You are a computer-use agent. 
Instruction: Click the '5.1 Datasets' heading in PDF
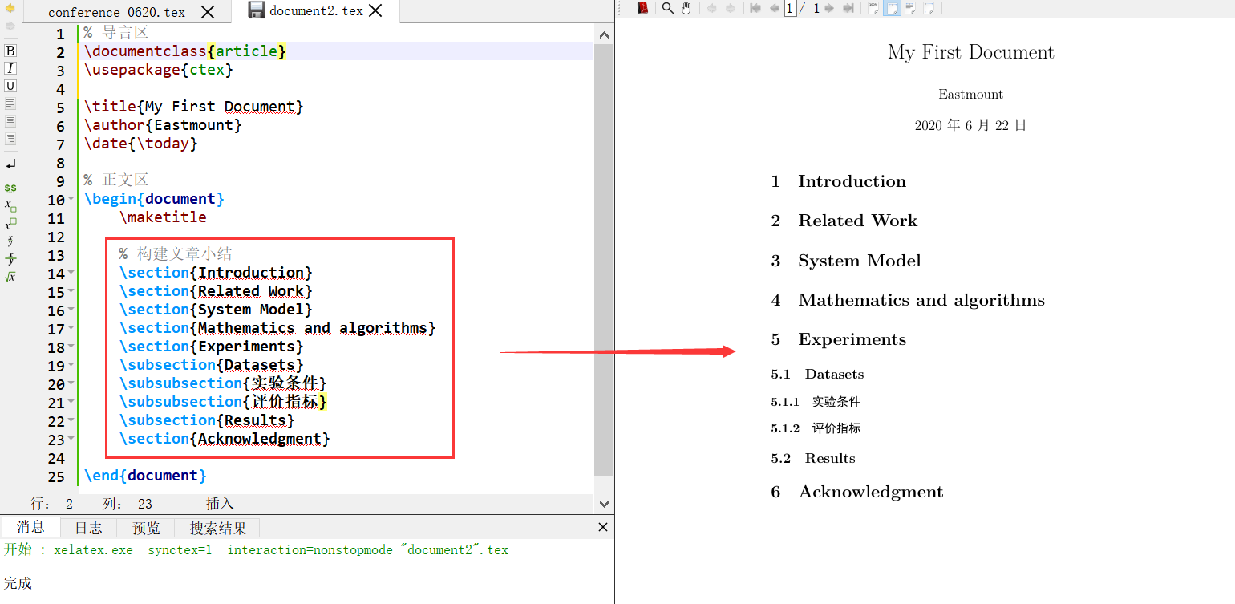817,374
